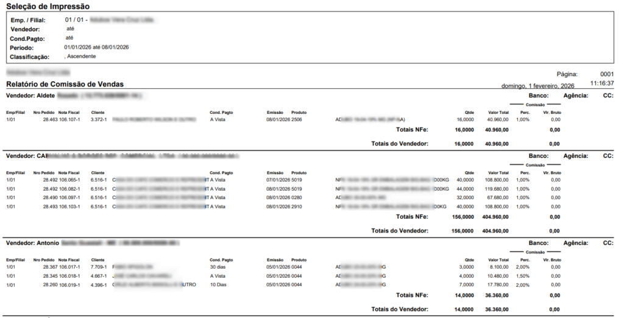Select the 'Vendedor: Aldete' section header
Viewport: 624px width, 318px height.
(x=30, y=96)
